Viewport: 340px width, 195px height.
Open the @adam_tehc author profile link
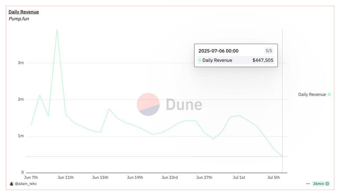[x=26, y=184]
